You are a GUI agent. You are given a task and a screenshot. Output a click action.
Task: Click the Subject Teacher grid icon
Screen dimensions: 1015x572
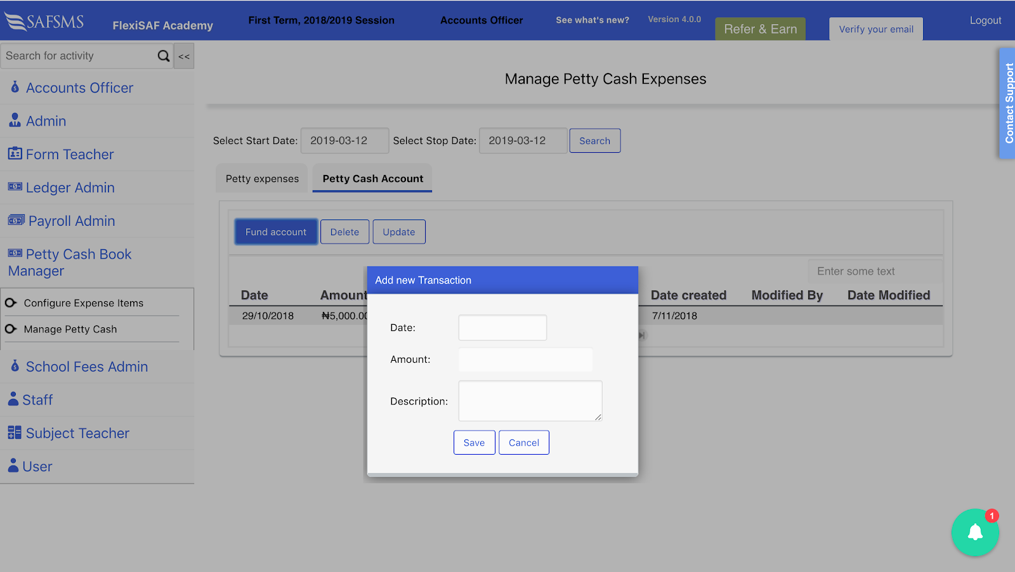(x=15, y=432)
